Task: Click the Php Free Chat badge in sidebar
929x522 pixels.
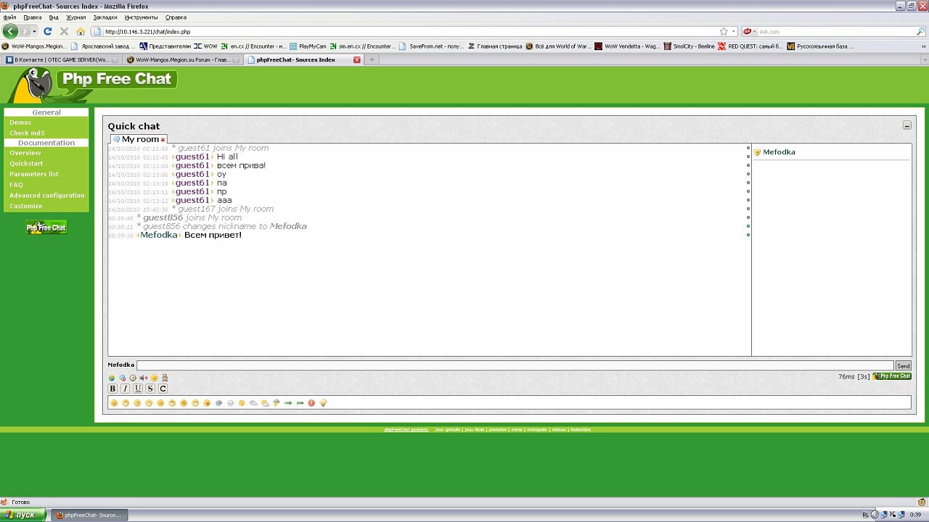Action: click(46, 227)
